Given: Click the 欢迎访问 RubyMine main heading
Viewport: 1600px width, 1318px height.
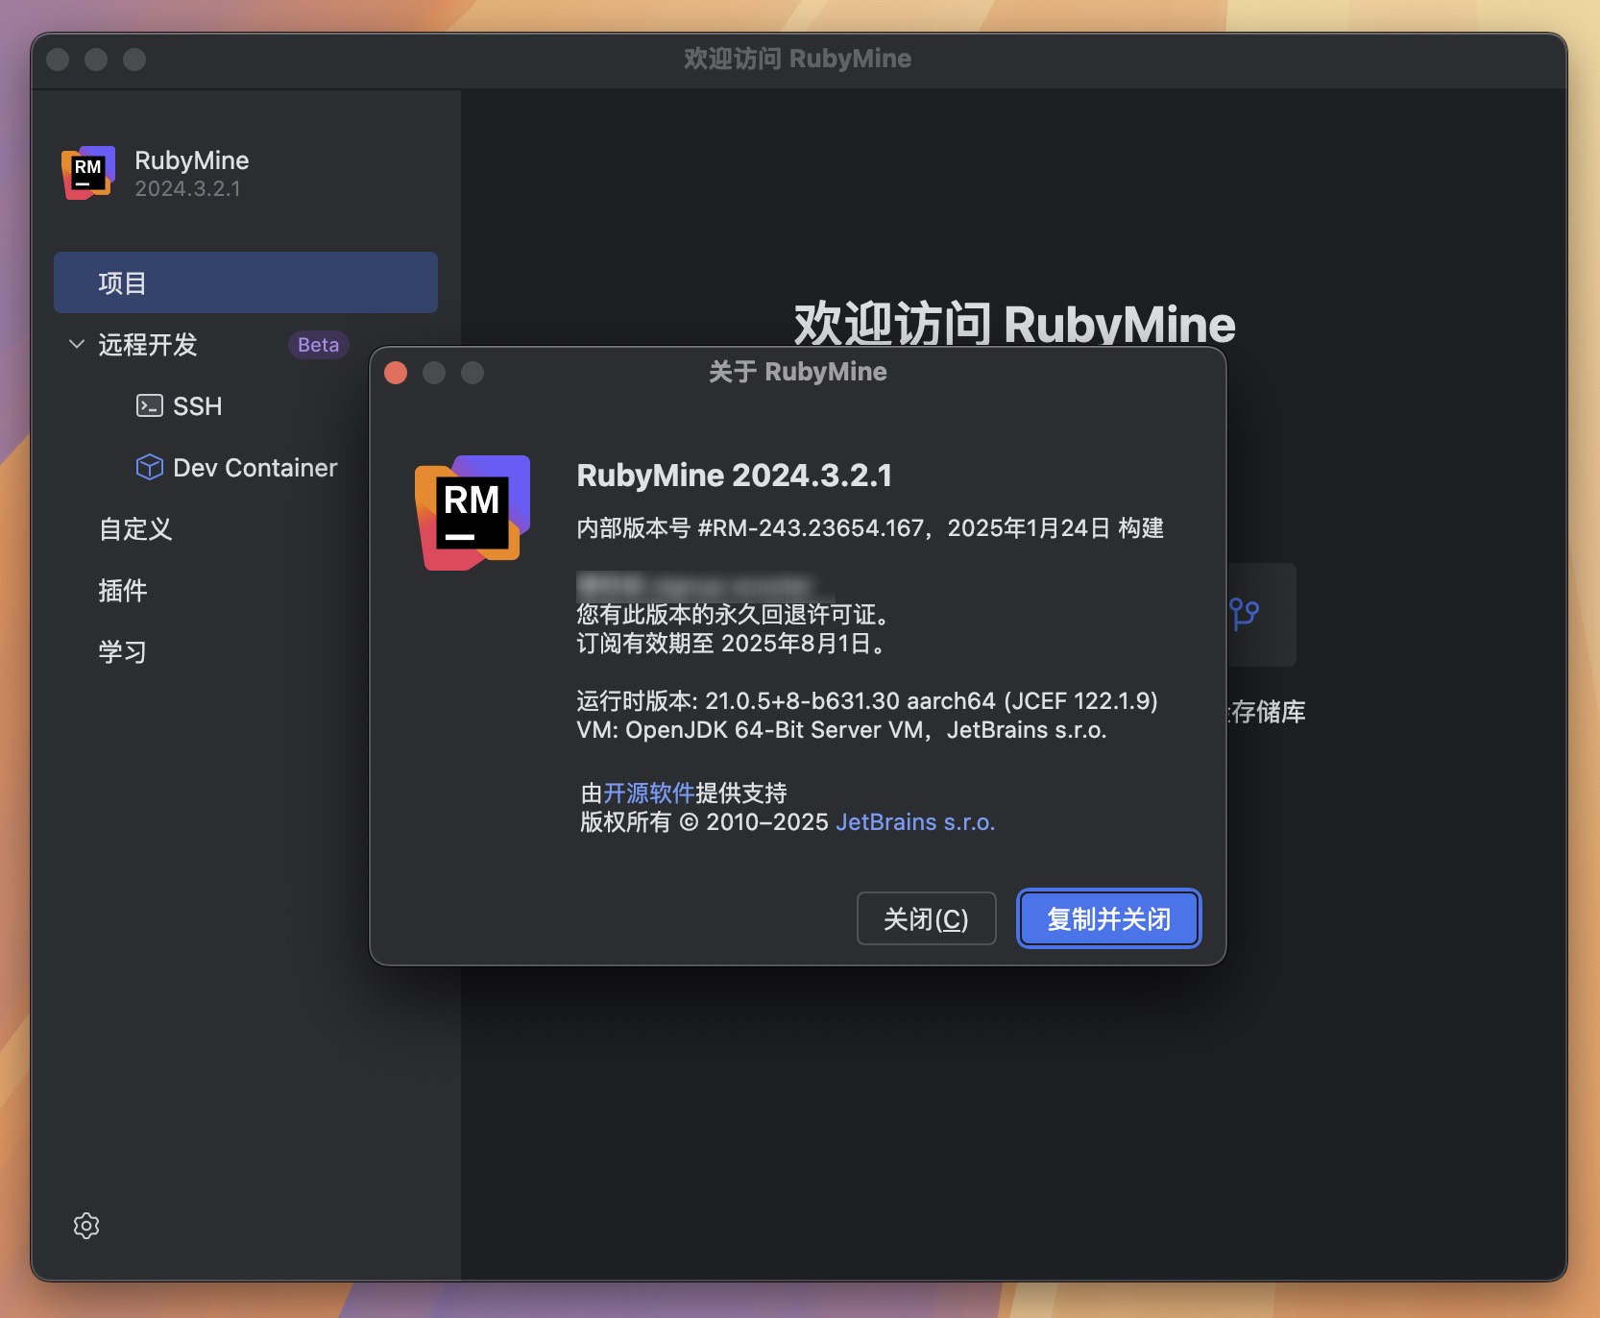Looking at the screenshot, I should [x=1014, y=323].
